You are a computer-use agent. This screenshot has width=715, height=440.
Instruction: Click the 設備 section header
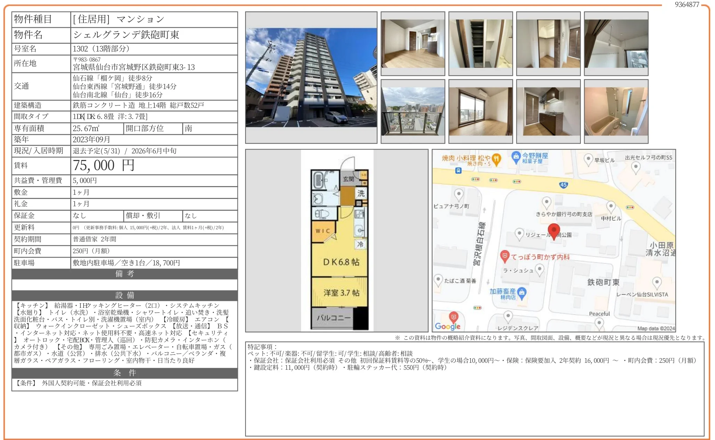tap(124, 295)
